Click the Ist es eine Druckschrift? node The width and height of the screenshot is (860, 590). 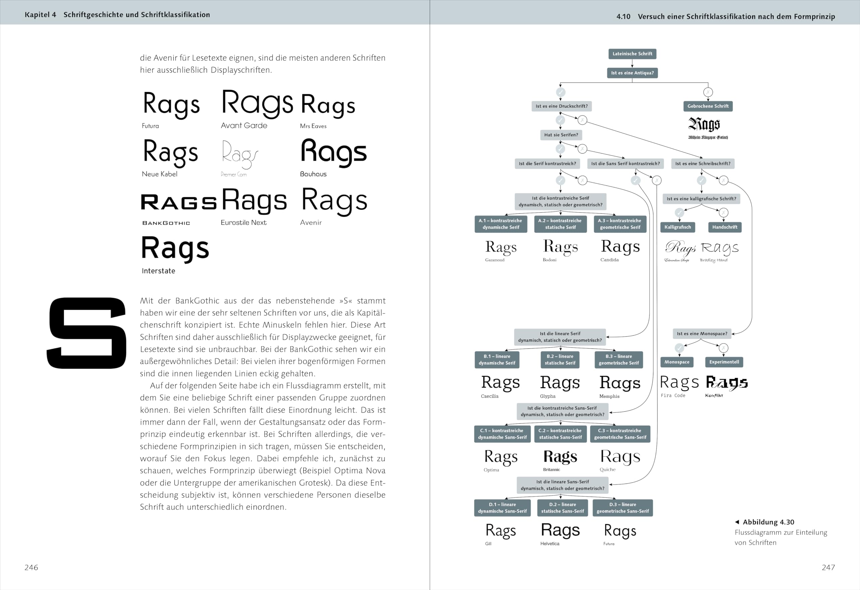tap(561, 106)
